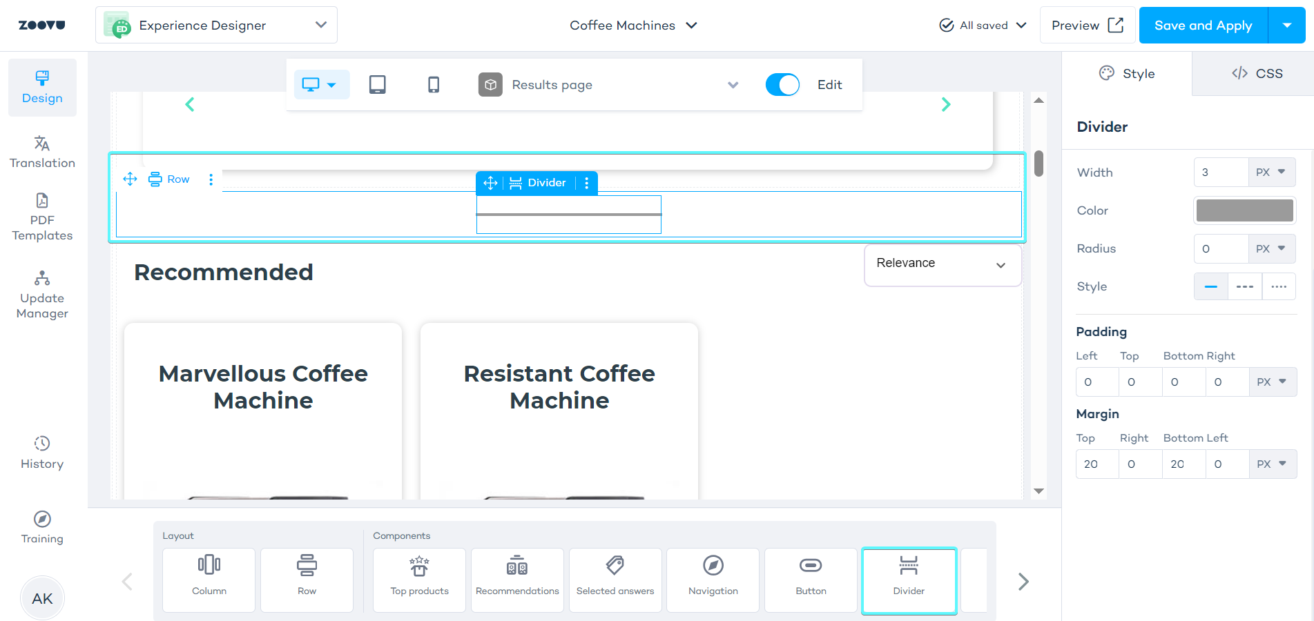Open PDF Templates section

pyautogui.click(x=42, y=217)
